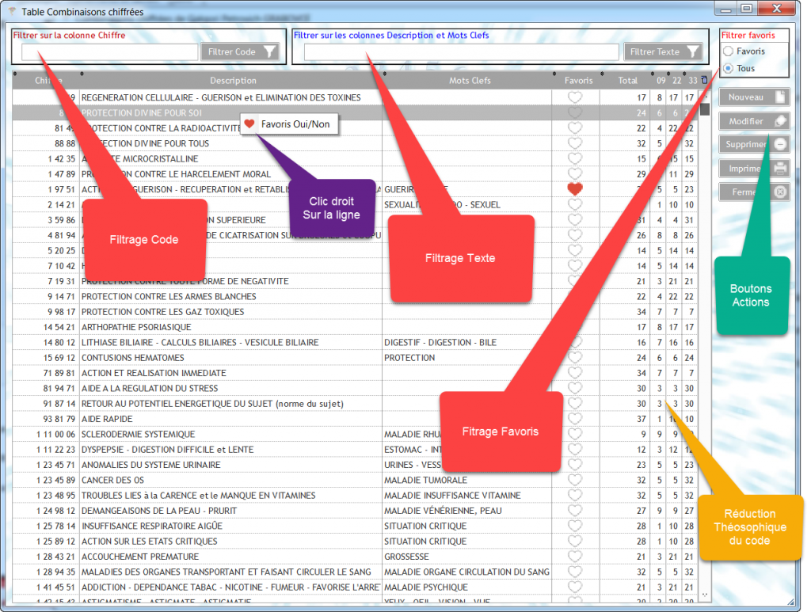The image size is (811, 612).
Task: Click the X icon on Fermer
Action: [780, 192]
